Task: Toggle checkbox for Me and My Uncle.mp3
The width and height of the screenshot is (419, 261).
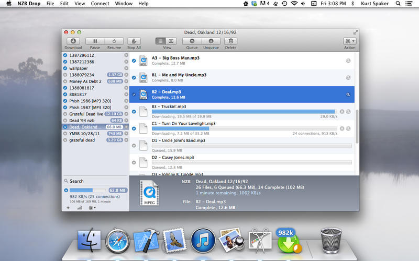Action: (134, 78)
